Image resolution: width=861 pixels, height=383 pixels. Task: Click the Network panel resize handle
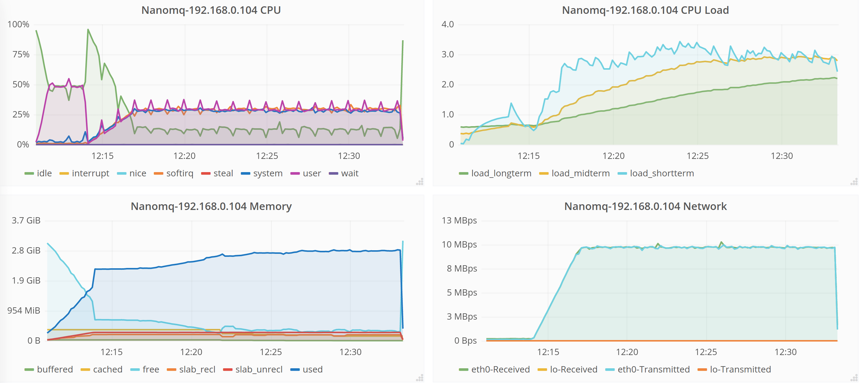click(854, 378)
